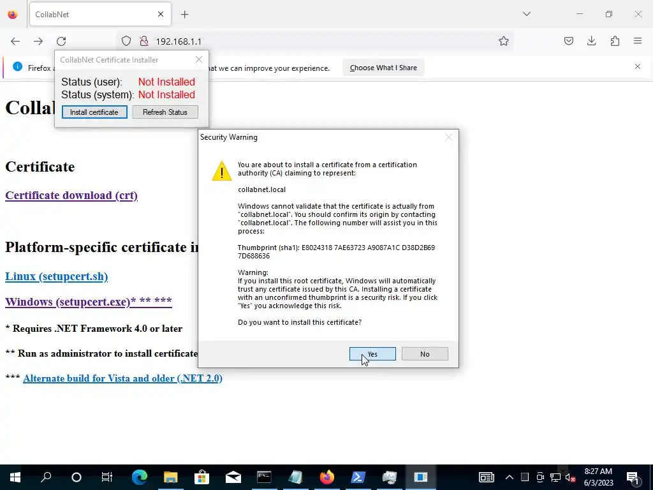Open News and interests taskbar icon
This screenshot has width=653, height=490.
pyautogui.click(x=486, y=477)
